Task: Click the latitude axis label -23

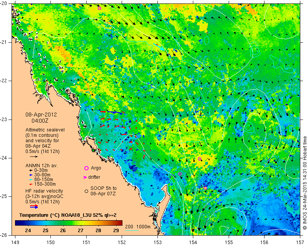Action: coord(4,120)
